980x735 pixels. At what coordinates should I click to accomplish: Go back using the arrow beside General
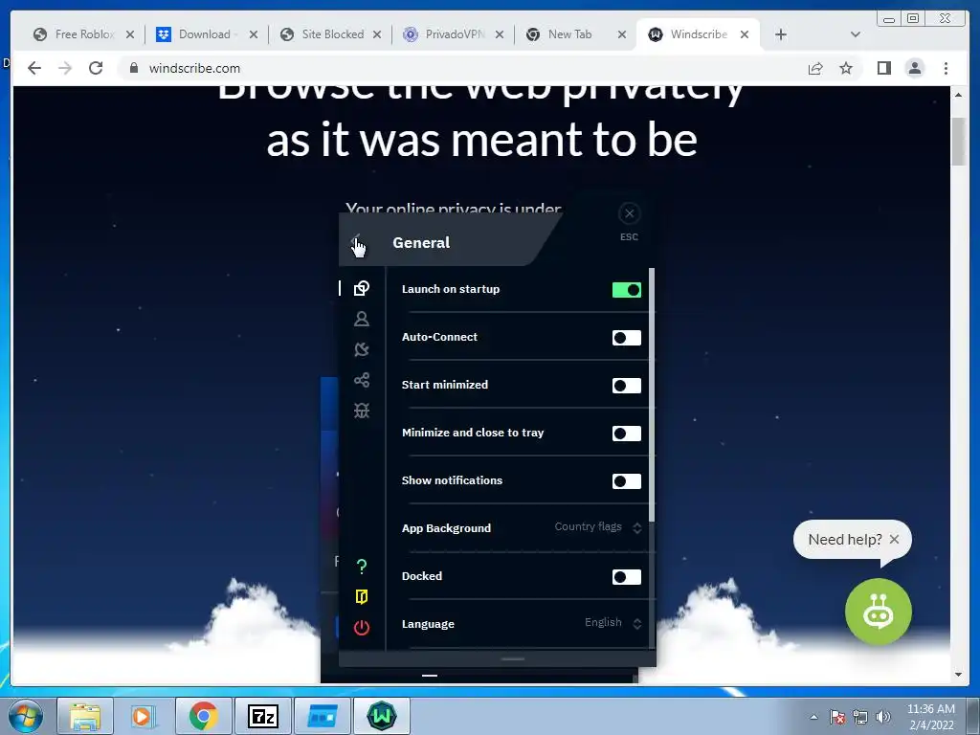click(357, 242)
